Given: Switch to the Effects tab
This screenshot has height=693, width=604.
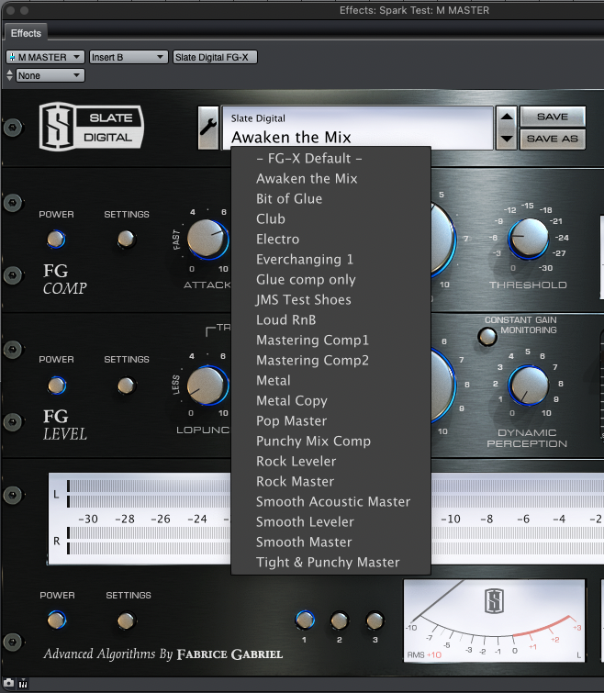Looking at the screenshot, I should click(x=26, y=33).
